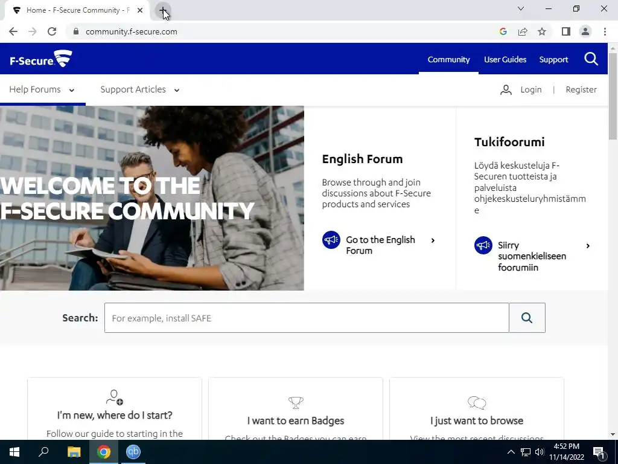This screenshot has height=464, width=618.
Task: Submit search with the magnifier button
Action: (x=527, y=318)
